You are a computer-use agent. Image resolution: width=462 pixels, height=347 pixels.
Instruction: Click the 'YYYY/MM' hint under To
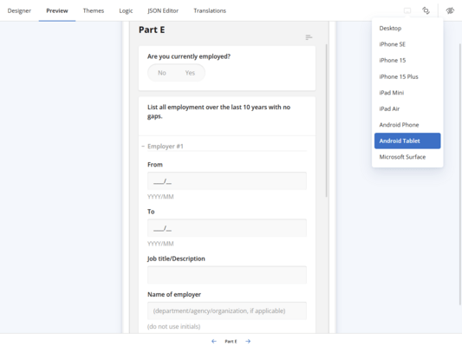click(x=160, y=244)
